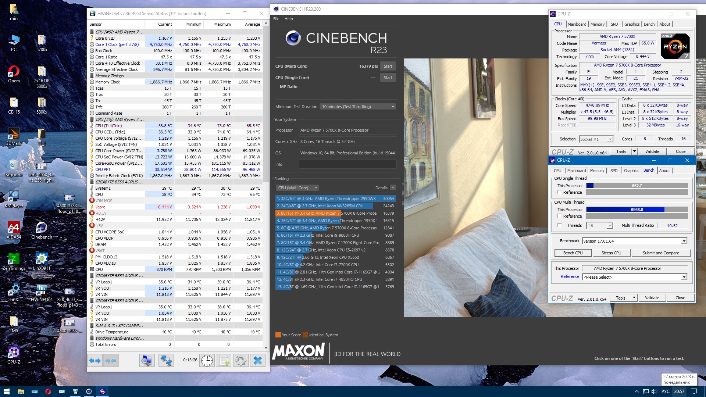Tick Reference checkbox under CPU Multi Thread

(x=560, y=216)
